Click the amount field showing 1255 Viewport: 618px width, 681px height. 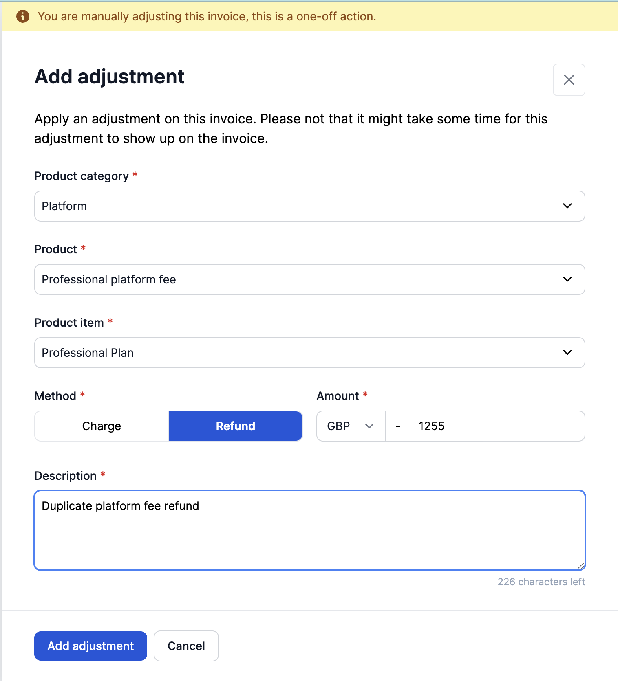tap(489, 426)
